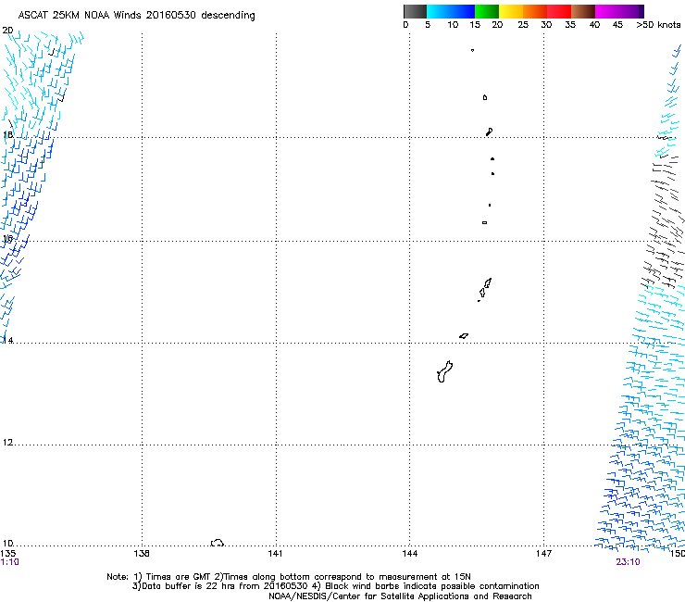Image resolution: width=685 pixels, height=602 pixels.
Task: Click the '25' knots legend label
Action: pos(523,25)
